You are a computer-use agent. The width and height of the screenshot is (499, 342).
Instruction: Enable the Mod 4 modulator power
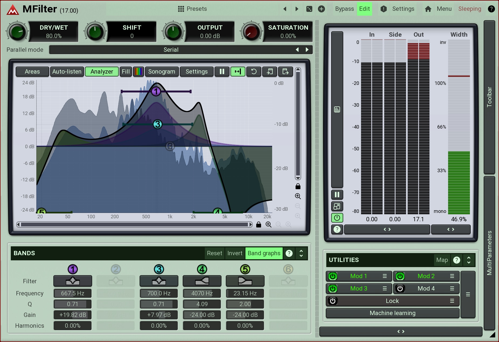(400, 289)
